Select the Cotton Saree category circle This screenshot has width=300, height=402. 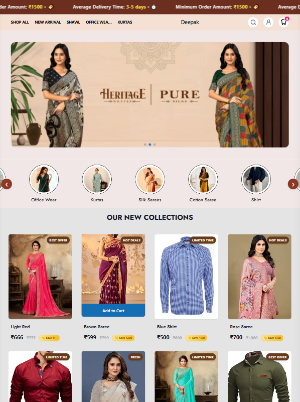(203, 179)
